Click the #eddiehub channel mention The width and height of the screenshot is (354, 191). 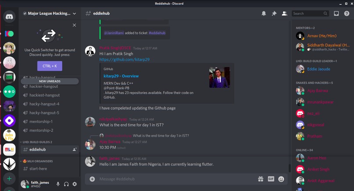pos(157,33)
